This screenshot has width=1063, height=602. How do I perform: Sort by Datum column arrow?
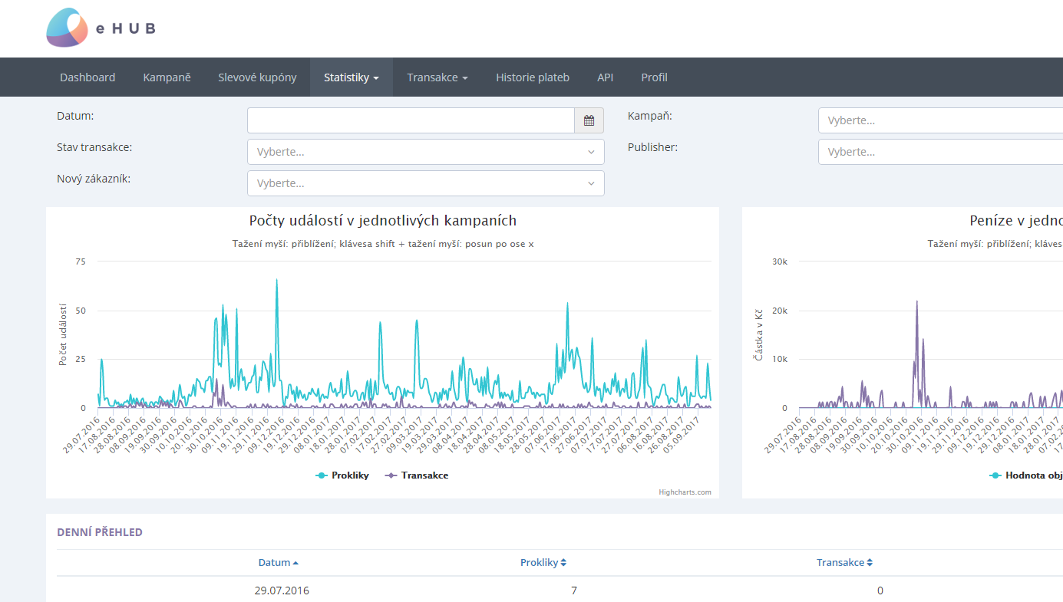pos(295,563)
